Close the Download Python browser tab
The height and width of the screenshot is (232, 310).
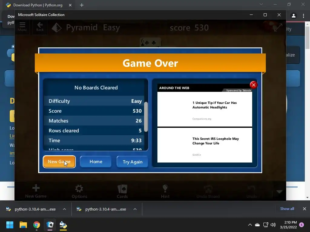pyautogui.click(x=70, y=5)
